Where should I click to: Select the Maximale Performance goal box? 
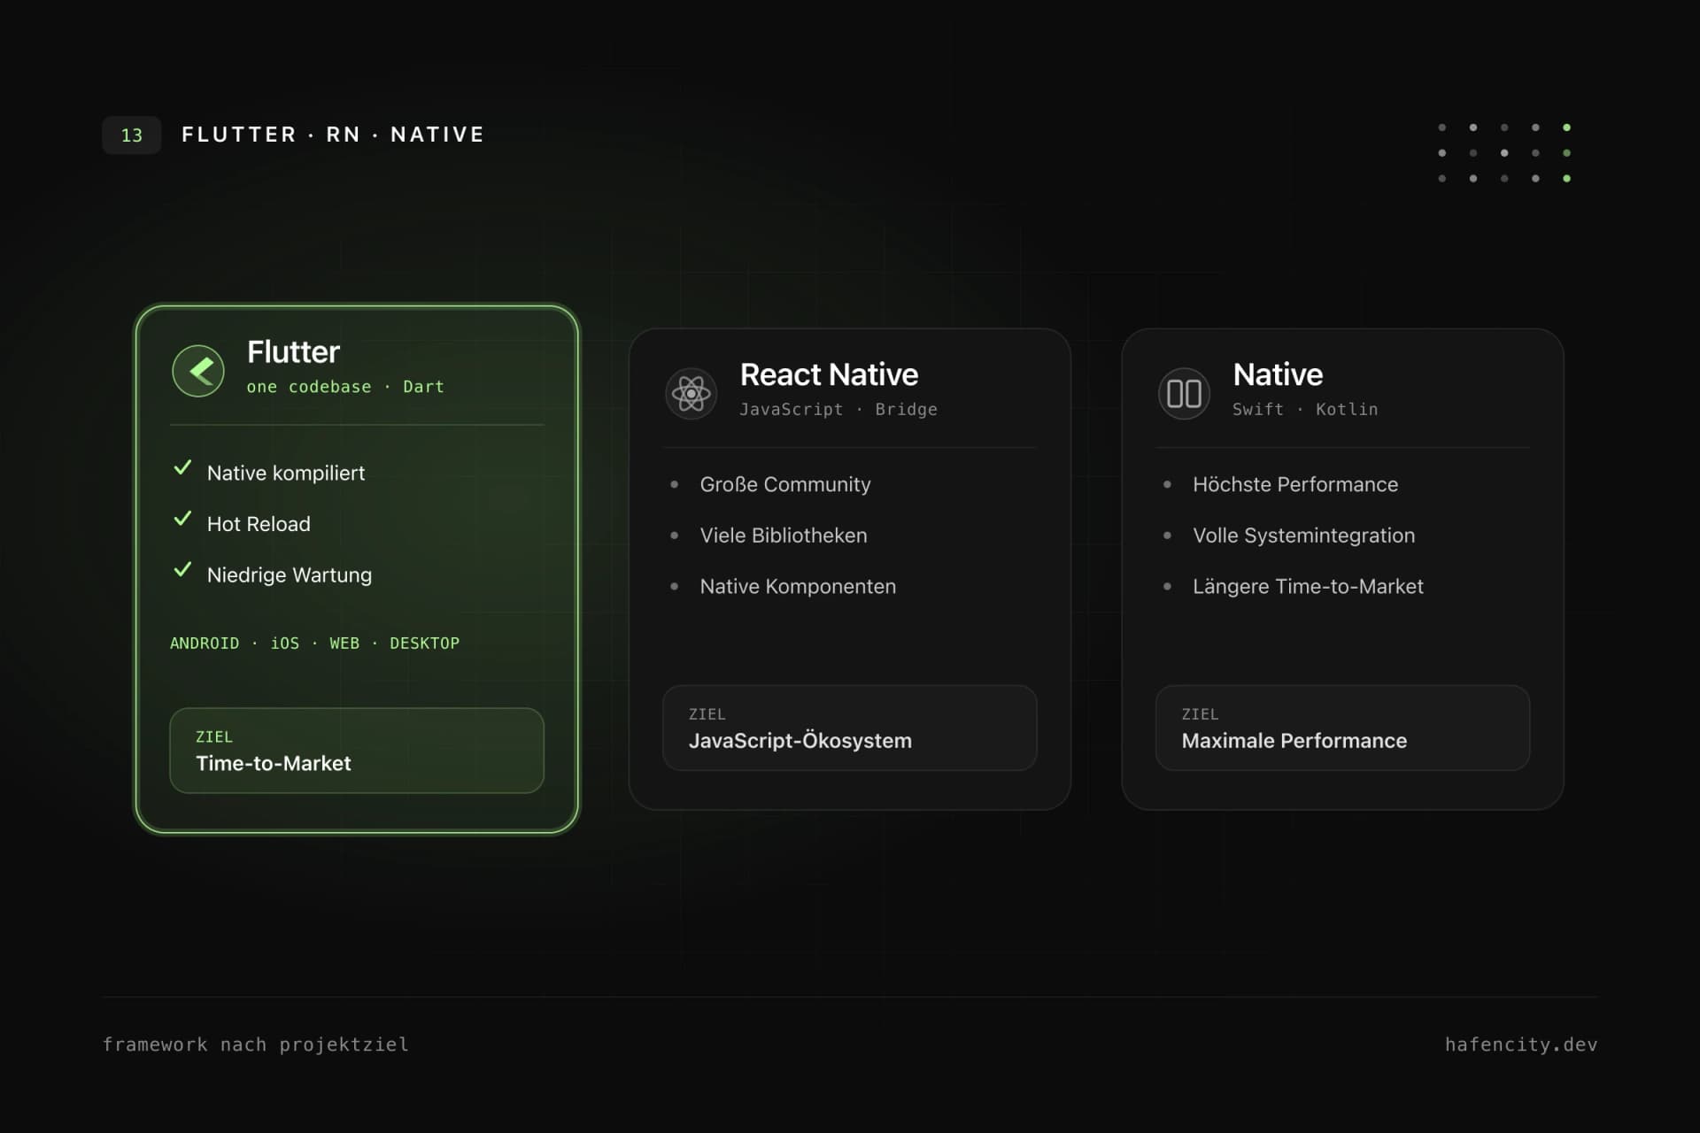pos(1342,728)
